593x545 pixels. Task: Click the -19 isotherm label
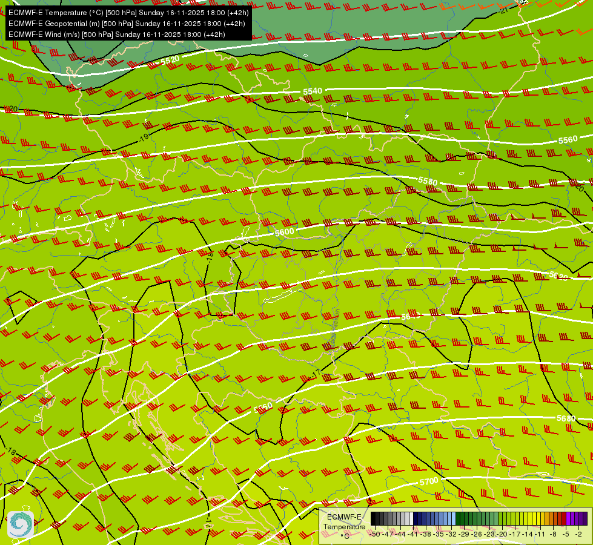point(144,137)
